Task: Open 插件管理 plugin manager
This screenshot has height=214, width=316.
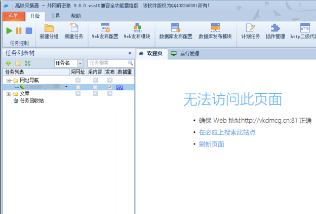Action: coord(275,31)
